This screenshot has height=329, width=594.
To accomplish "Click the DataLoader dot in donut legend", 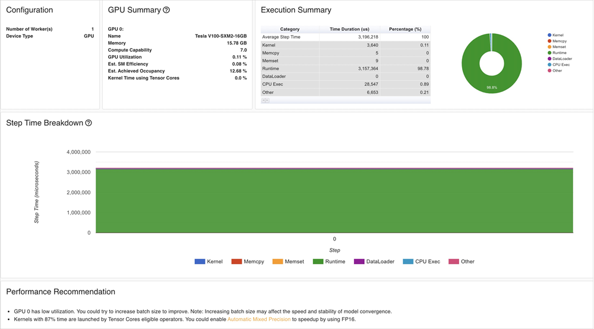I will (549, 59).
